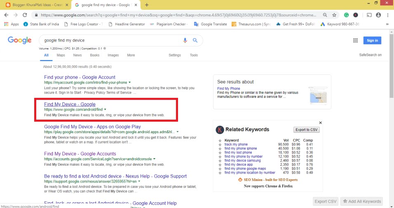This screenshot has width=394, height=208.
Task: Open Find My Device - Google Accounts result
Action: pos(80,154)
